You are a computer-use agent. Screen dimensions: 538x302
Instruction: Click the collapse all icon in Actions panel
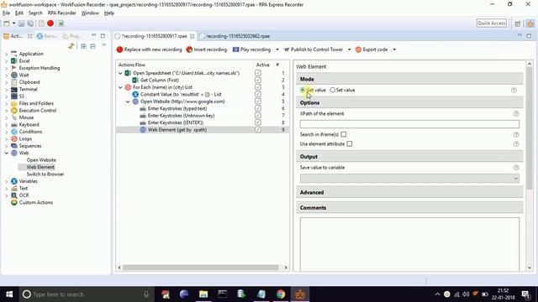(93, 46)
